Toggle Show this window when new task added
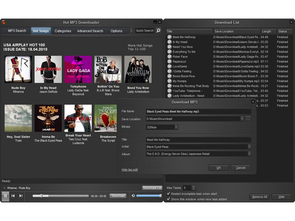Image resolution: width=295 pixels, height=221 pixels. click(x=169, y=199)
